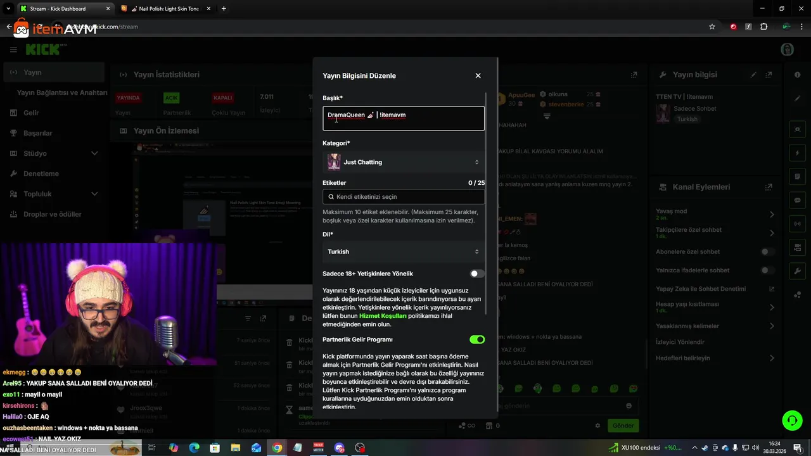Open the taskbar clock and date
Image resolution: width=811 pixels, height=456 pixels.
[774, 448]
